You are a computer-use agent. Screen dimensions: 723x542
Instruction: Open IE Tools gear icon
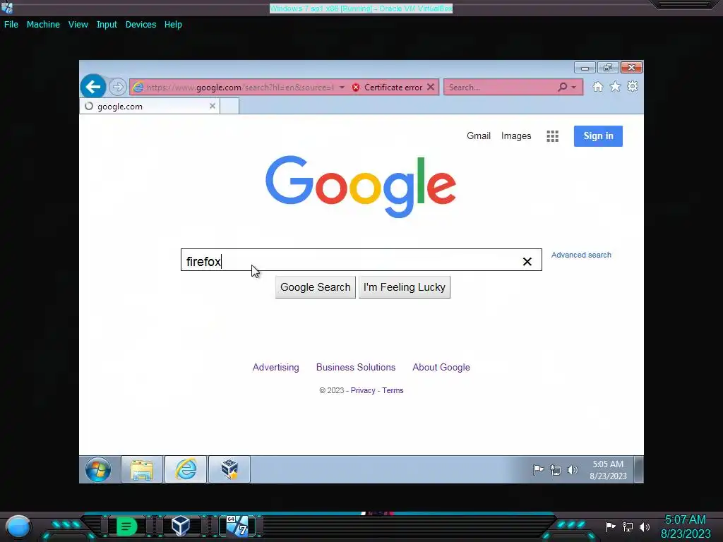pyautogui.click(x=633, y=87)
